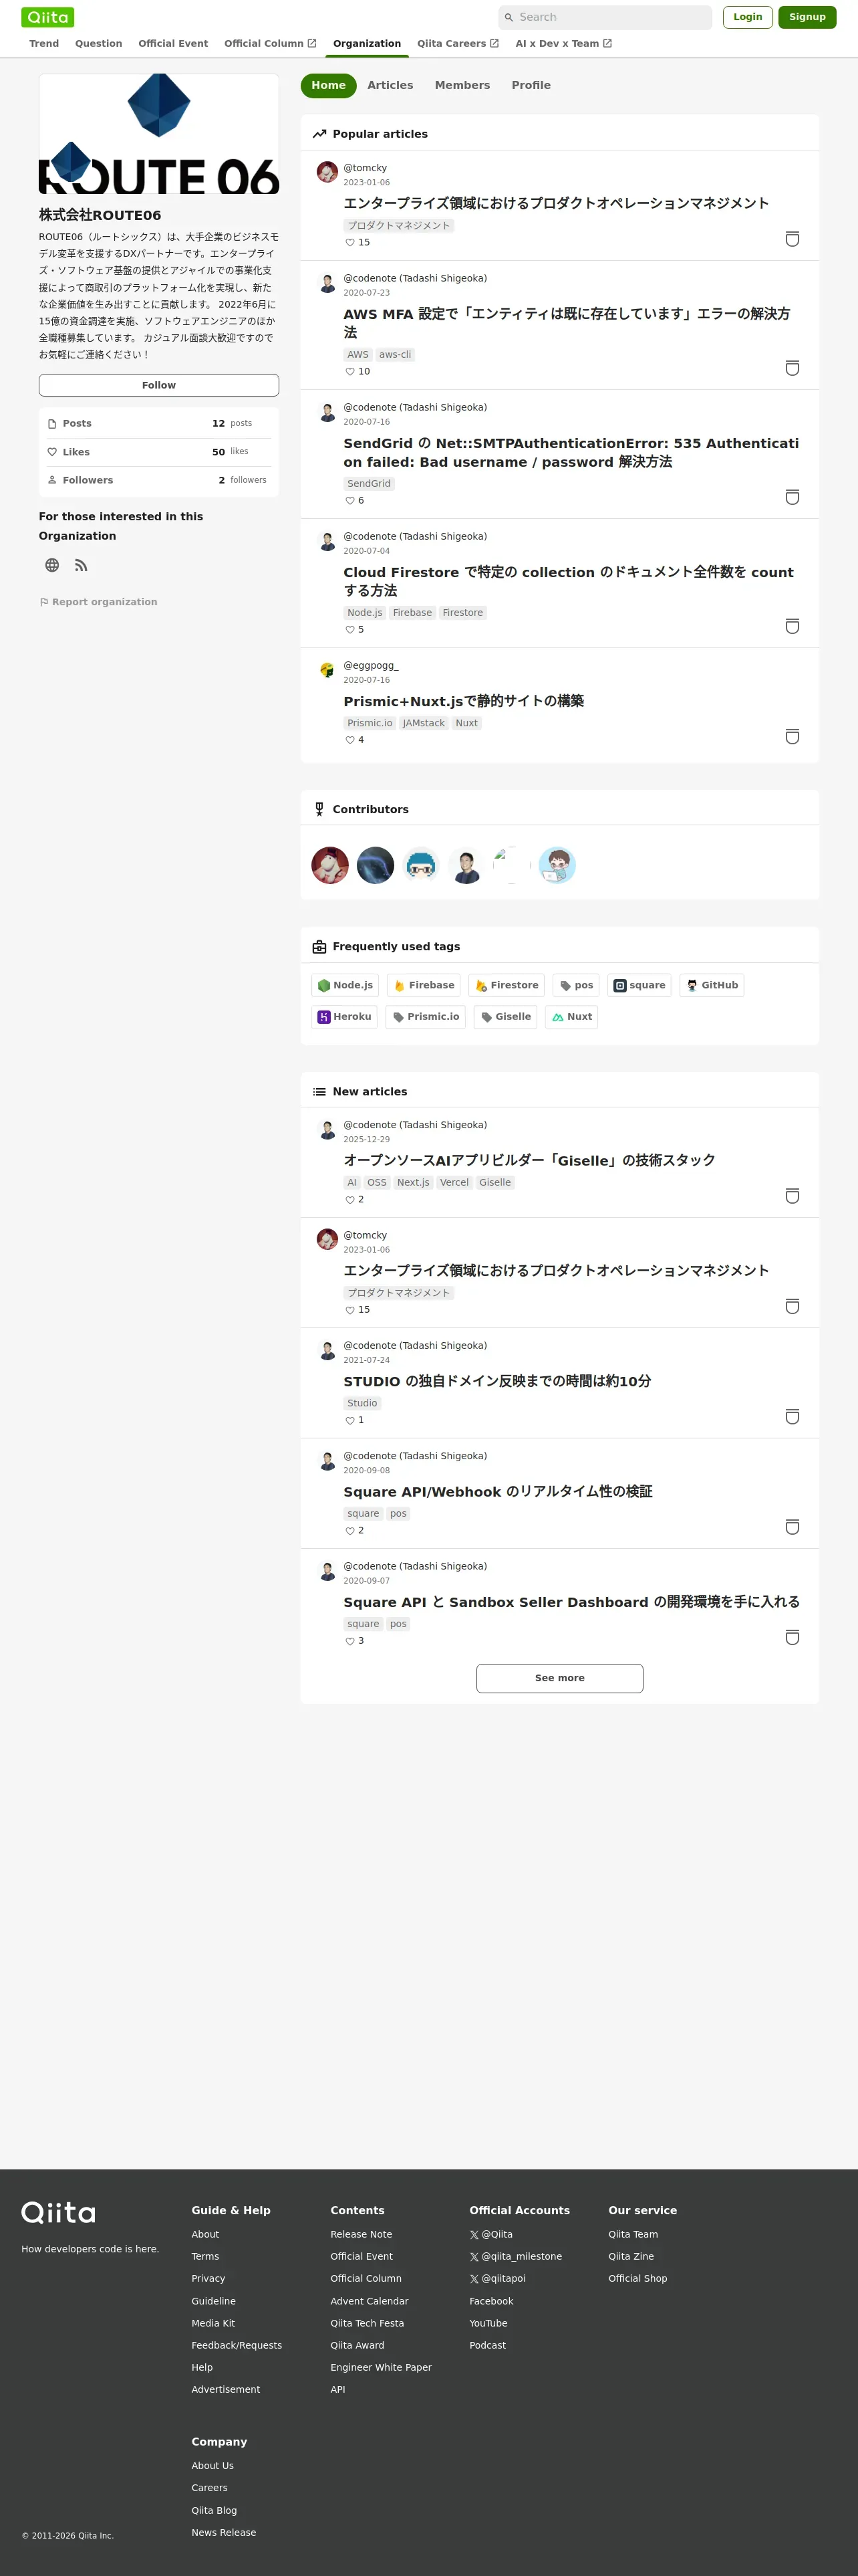Click the GitHub tag
The image size is (858, 2576).
tap(712, 985)
